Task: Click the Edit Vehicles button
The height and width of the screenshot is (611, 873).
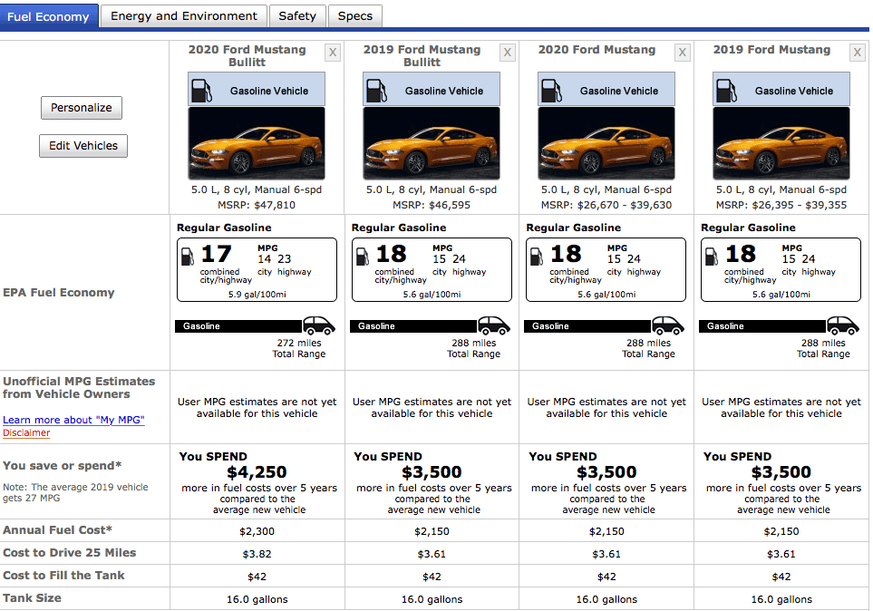Action: [83, 146]
